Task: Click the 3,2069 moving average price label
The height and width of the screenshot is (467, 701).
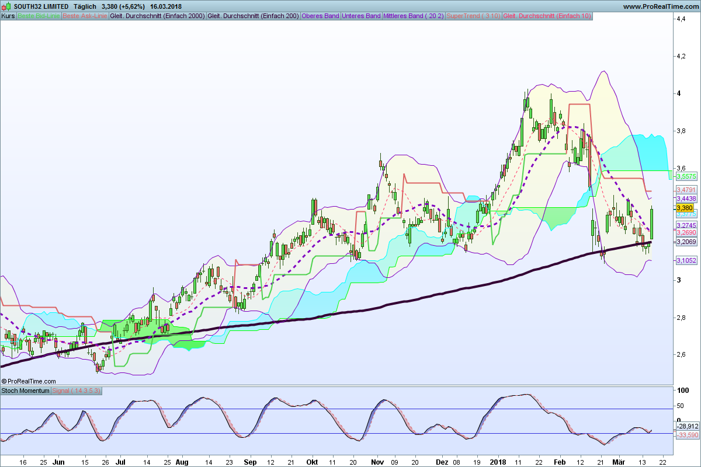Action: tap(686, 242)
